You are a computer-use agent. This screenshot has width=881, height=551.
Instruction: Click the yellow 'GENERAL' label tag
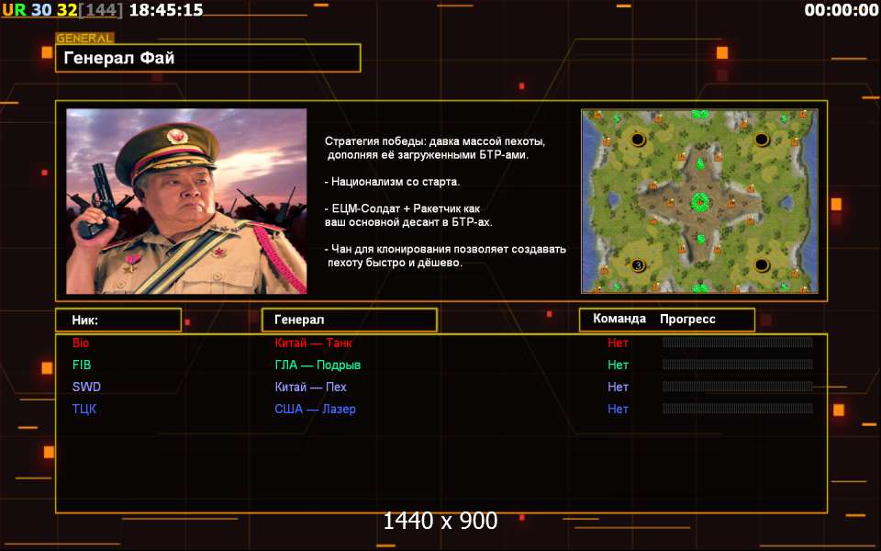[84, 39]
